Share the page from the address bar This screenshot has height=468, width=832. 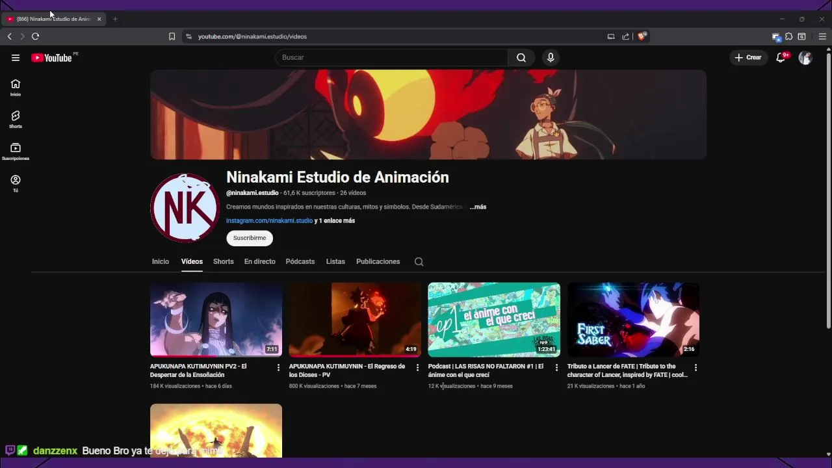[x=625, y=36]
